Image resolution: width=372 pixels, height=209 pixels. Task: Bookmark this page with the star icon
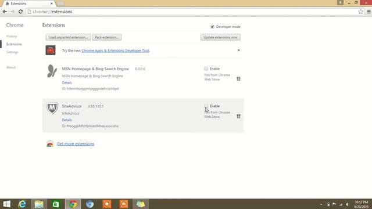click(360, 12)
